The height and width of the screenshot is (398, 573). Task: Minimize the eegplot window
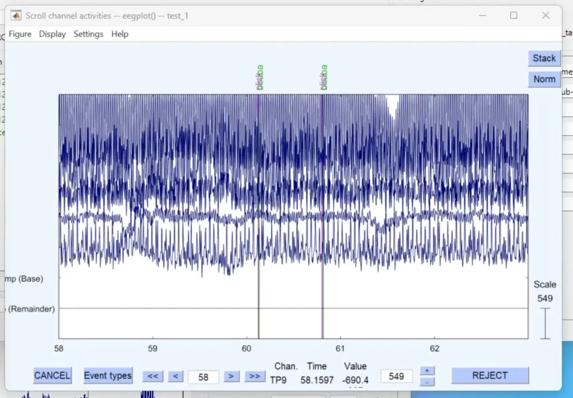482,15
